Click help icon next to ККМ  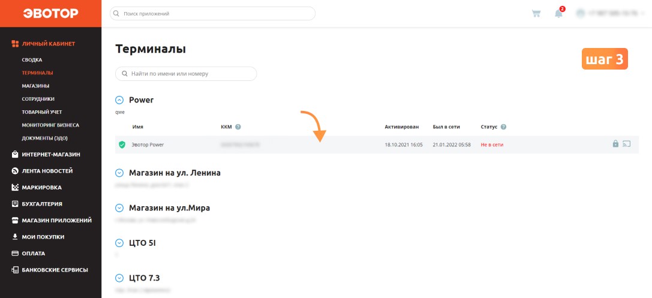click(238, 127)
